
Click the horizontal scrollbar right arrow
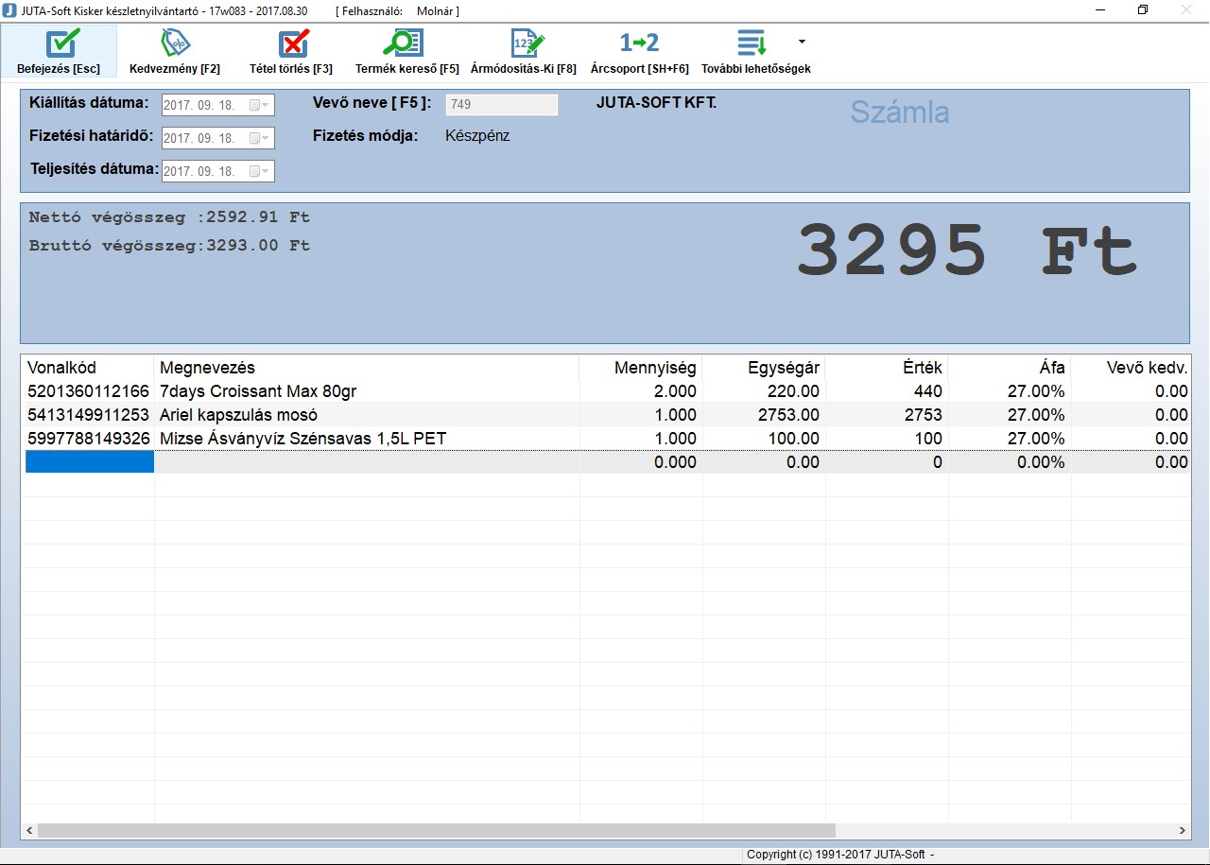pos(1183,831)
